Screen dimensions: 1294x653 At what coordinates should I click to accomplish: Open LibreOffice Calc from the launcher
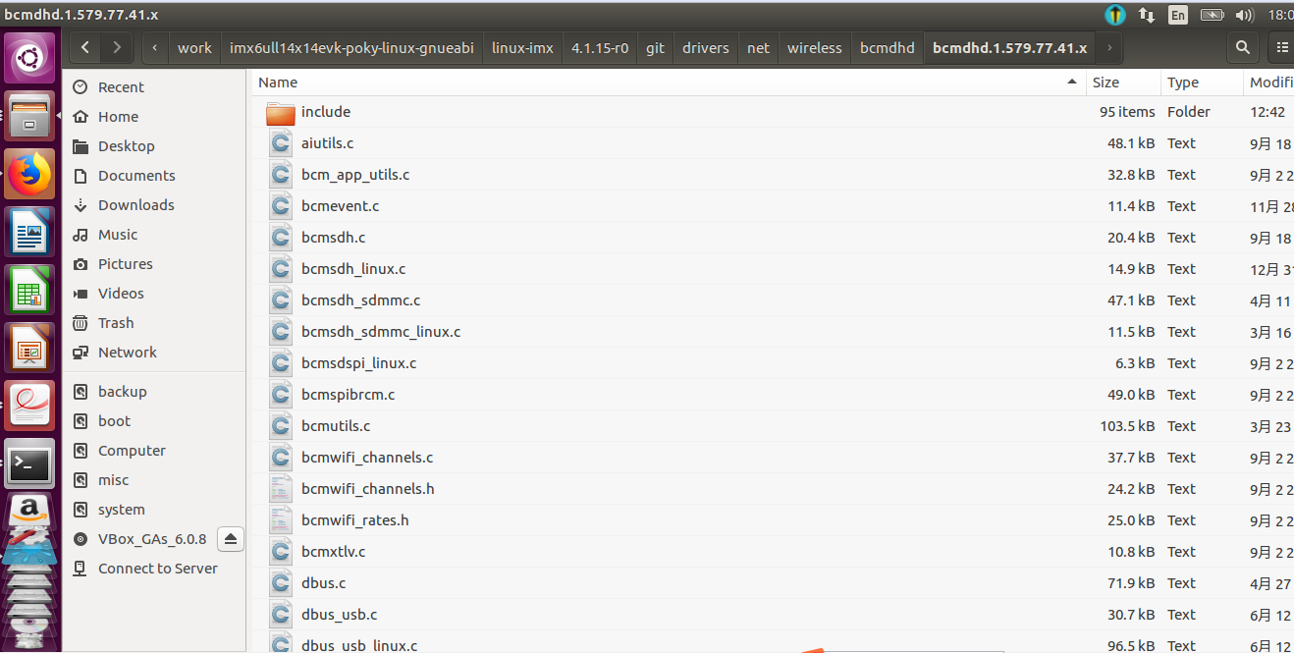point(29,291)
